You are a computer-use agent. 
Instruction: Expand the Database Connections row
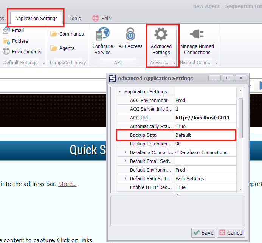(x=126, y=153)
